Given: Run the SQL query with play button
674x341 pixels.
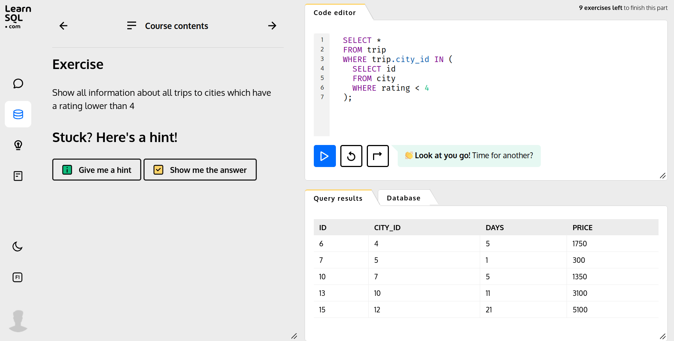Looking at the screenshot, I should (324, 156).
